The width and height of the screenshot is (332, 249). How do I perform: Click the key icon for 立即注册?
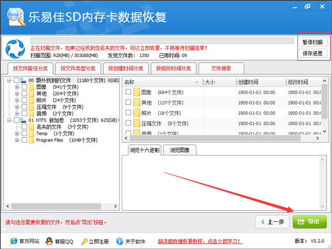click(x=84, y=241)
